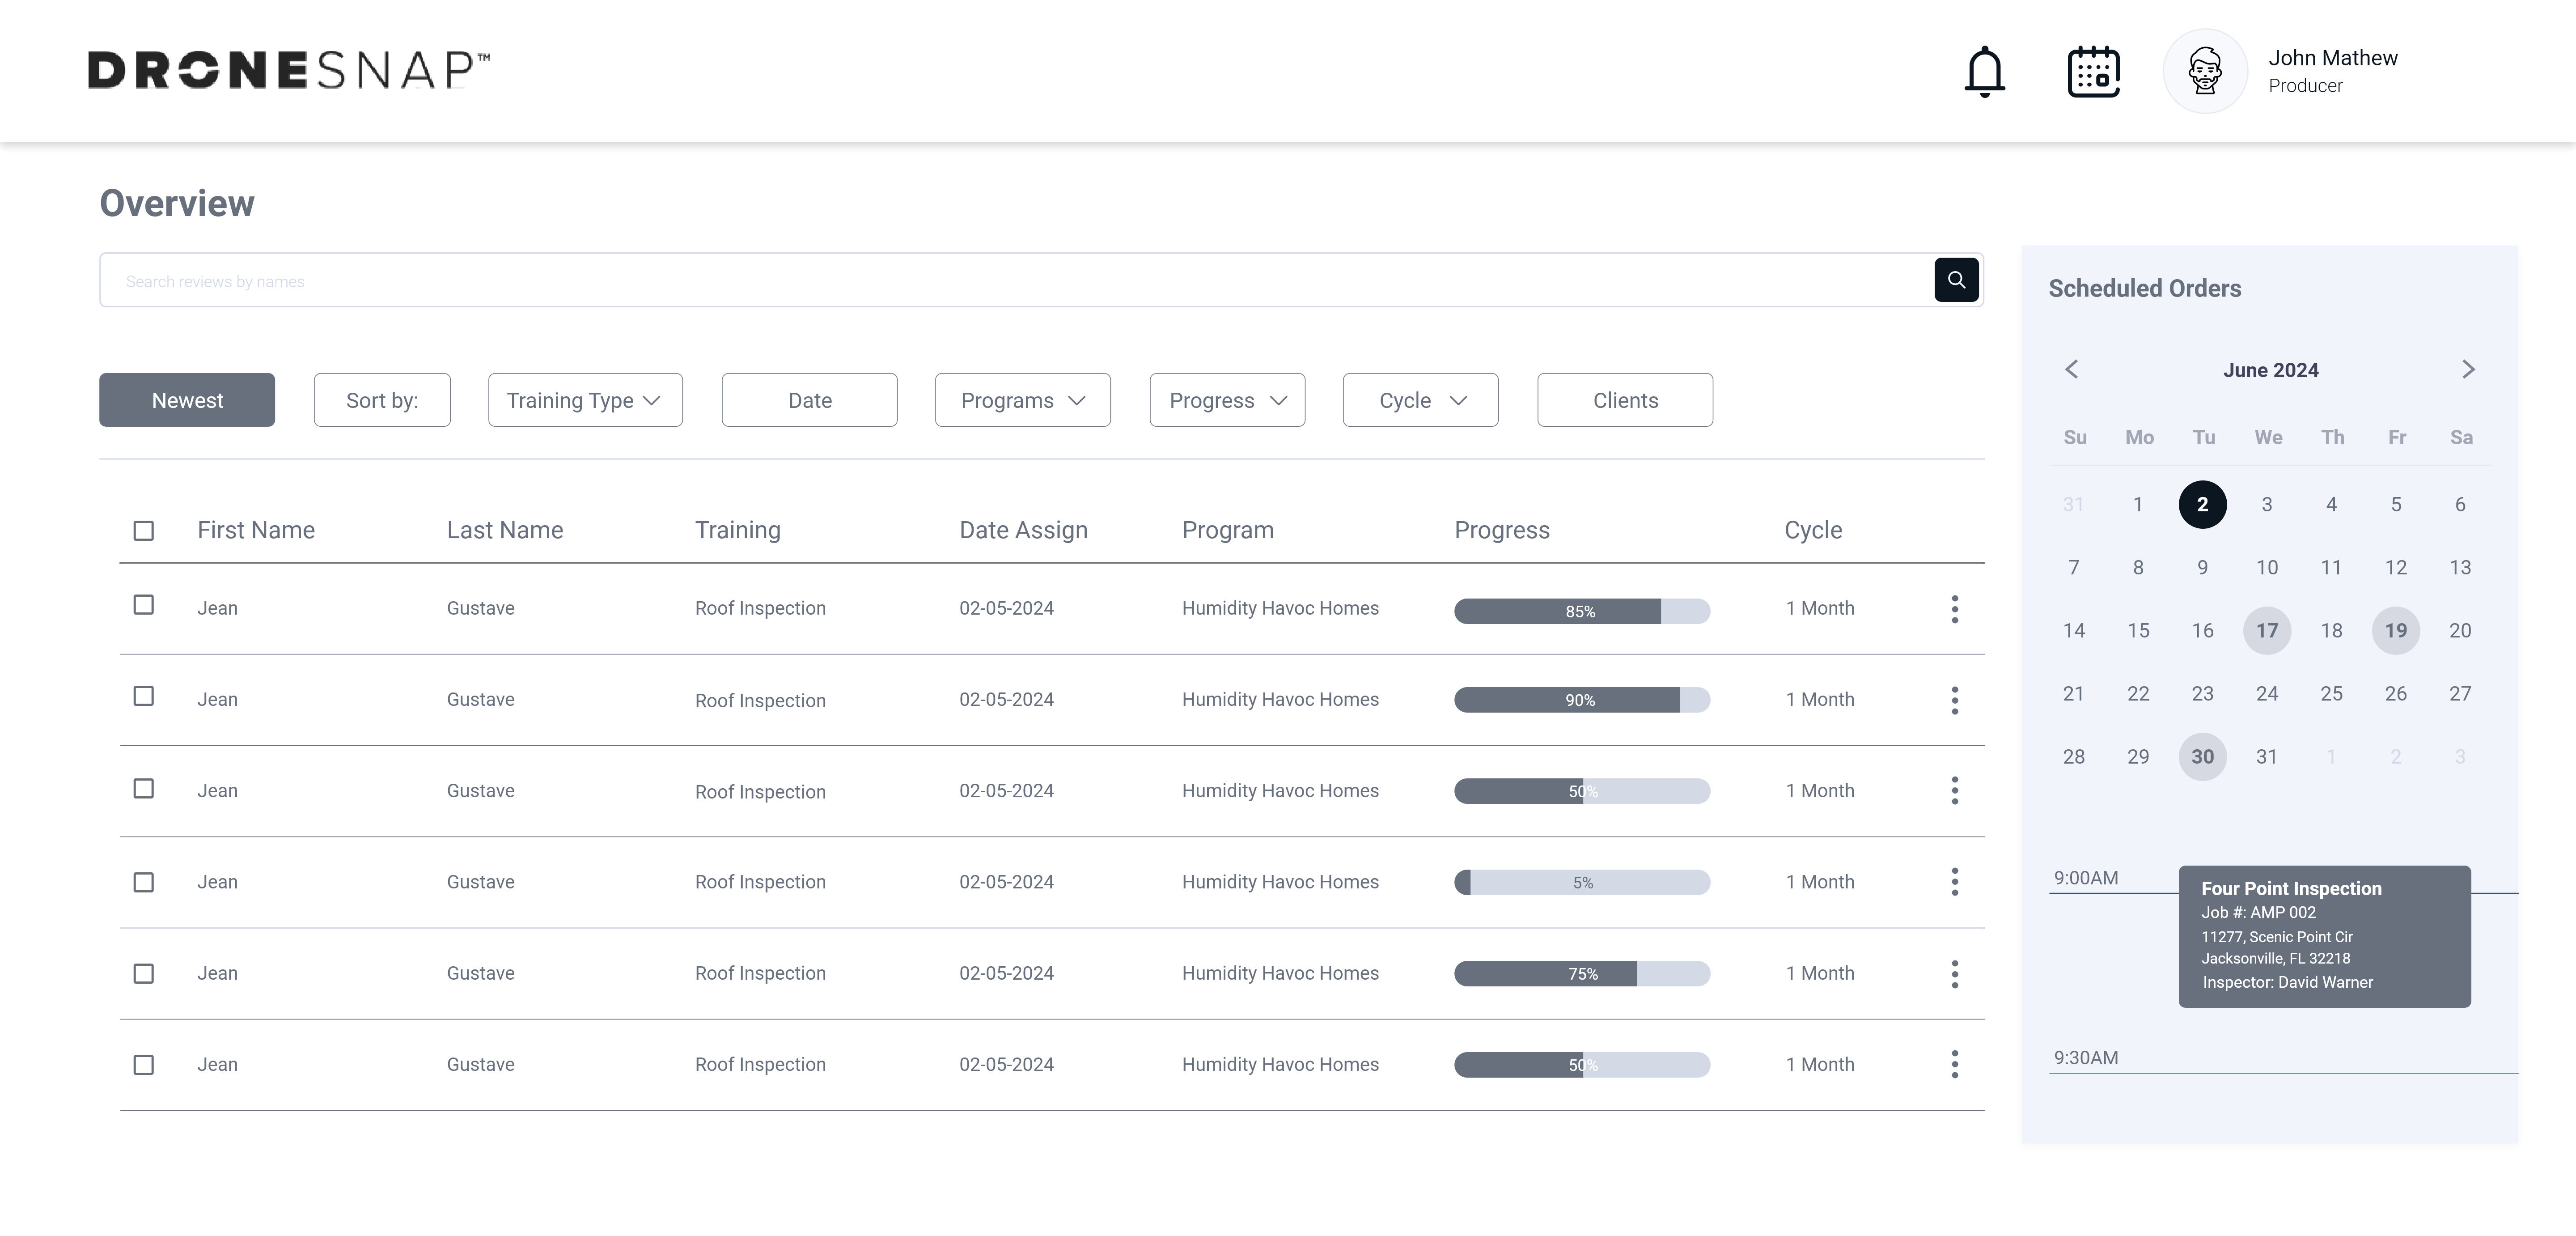
Task: Click the search magnifier button
Action: coord(1956,280)
